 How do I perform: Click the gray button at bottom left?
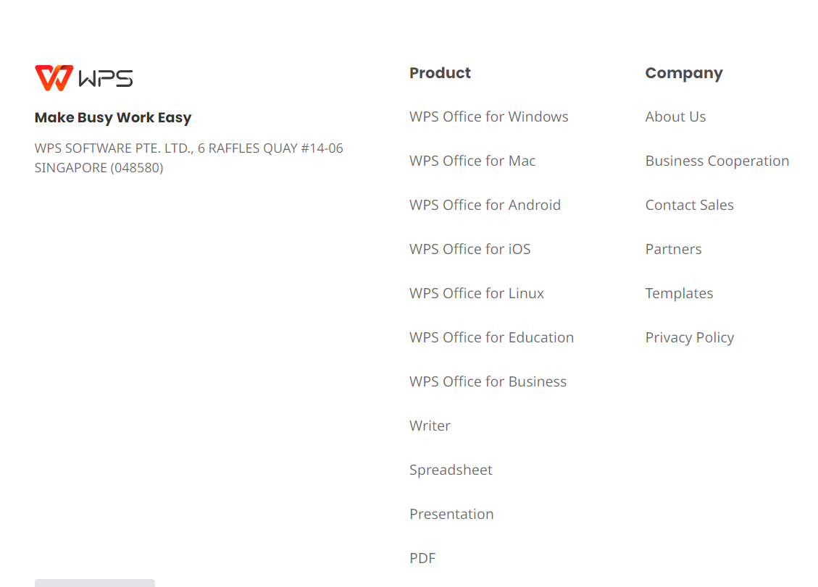[x=94, y=583]
